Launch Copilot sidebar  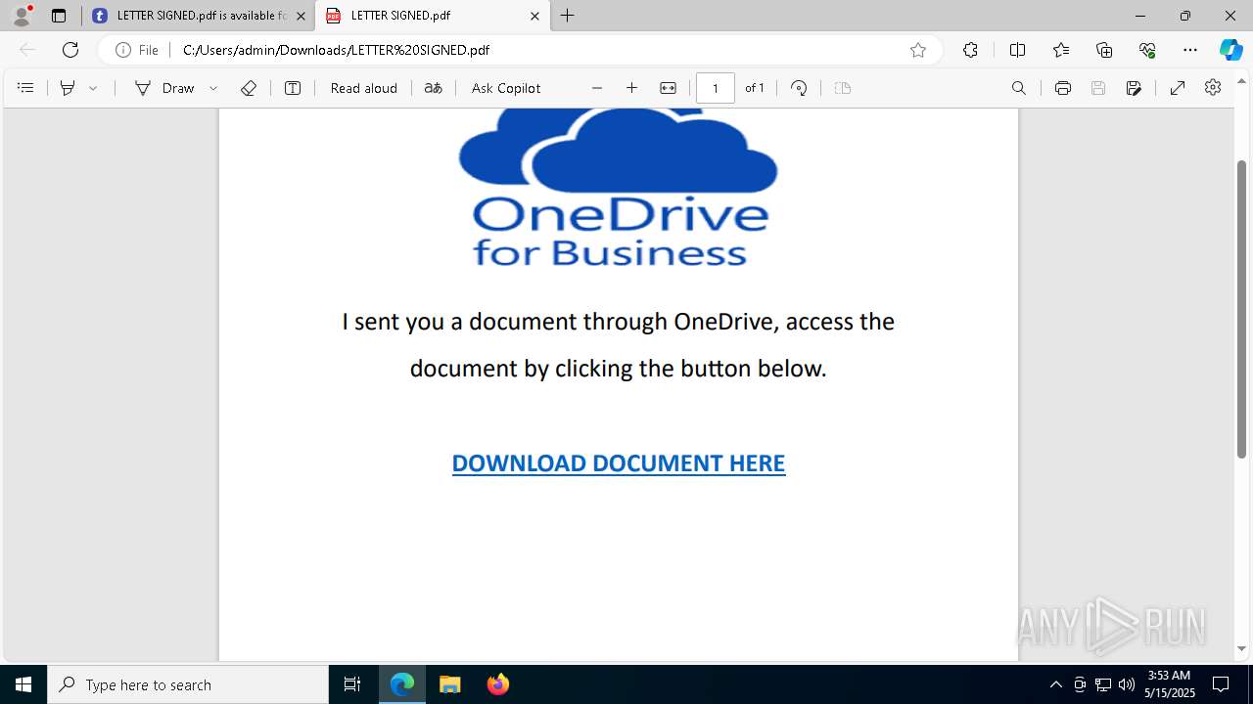tap(1230, 50)
